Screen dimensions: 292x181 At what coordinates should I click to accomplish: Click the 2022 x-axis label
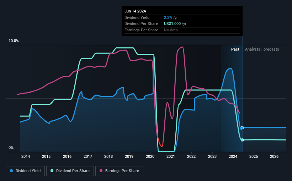point(191,156)
